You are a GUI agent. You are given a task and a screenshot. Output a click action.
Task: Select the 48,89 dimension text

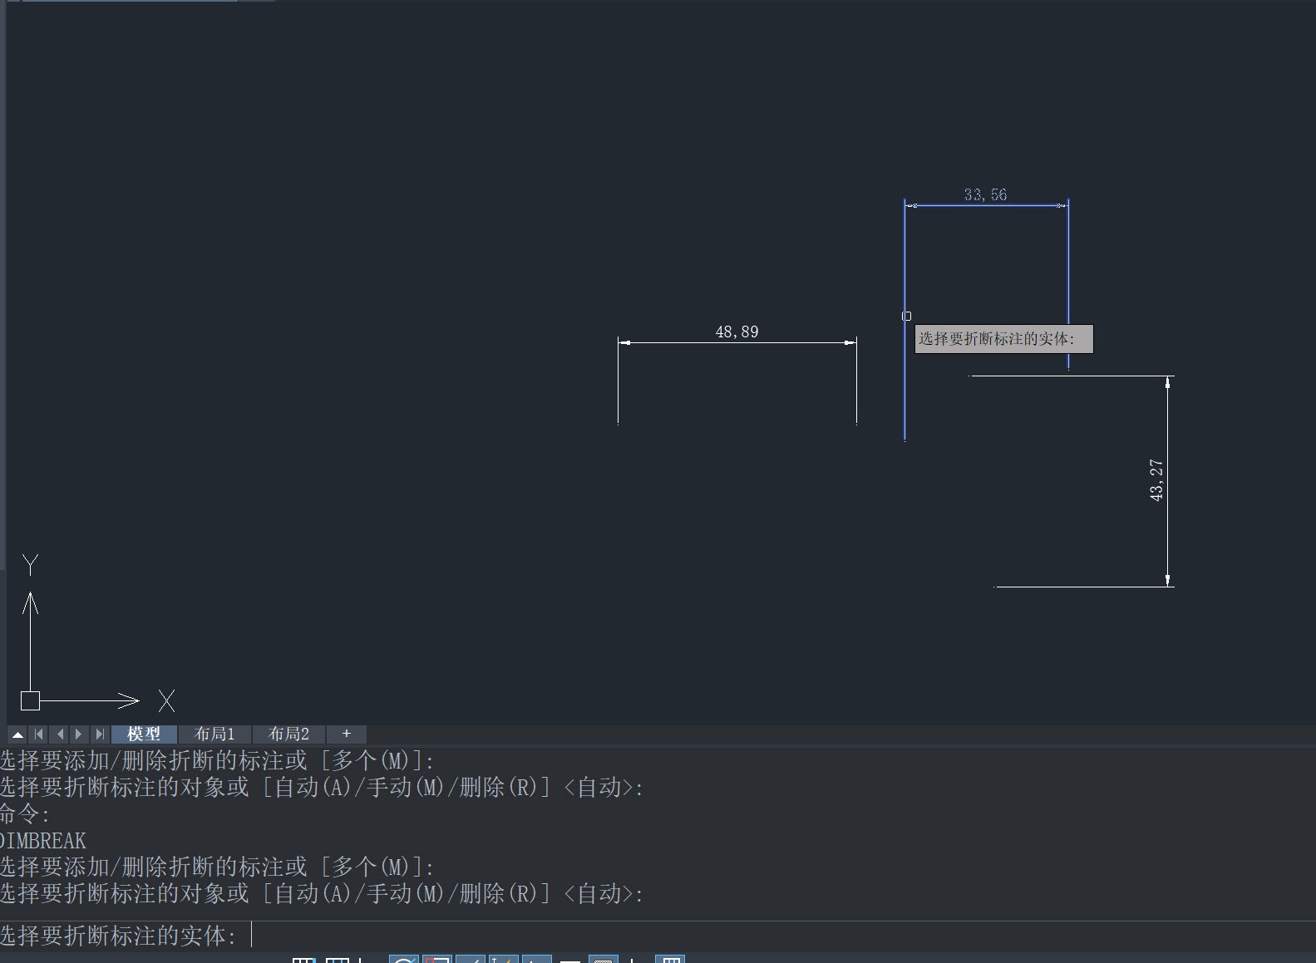(x=737, y=332)
